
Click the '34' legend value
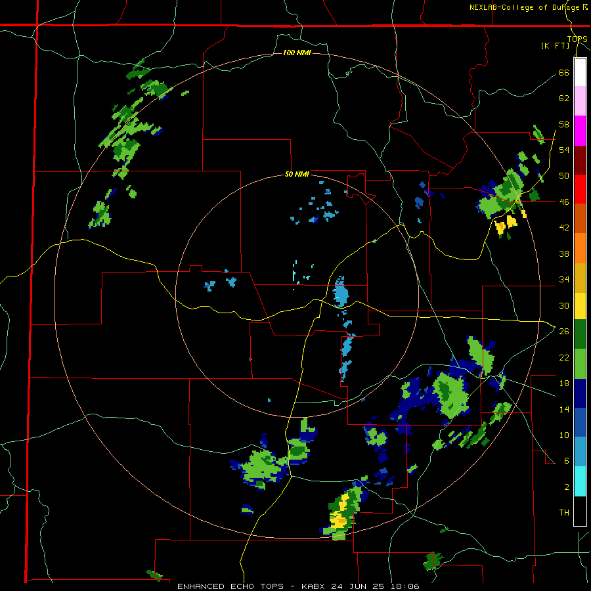tap(564, 280)
